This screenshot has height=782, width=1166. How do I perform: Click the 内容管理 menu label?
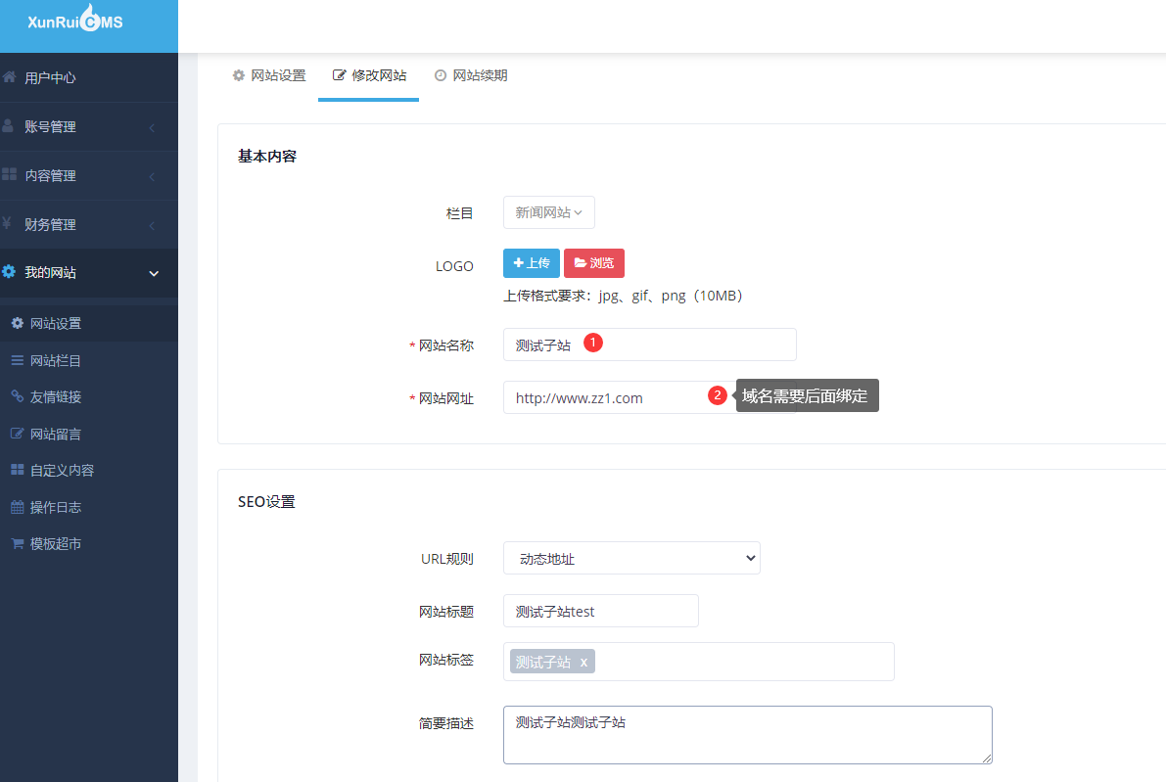(50, 175)
